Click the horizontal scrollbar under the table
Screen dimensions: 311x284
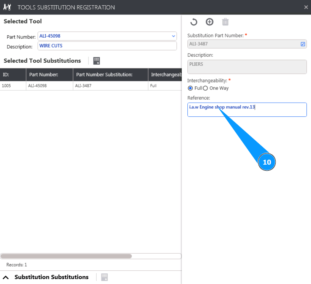[x=66, y=256]
